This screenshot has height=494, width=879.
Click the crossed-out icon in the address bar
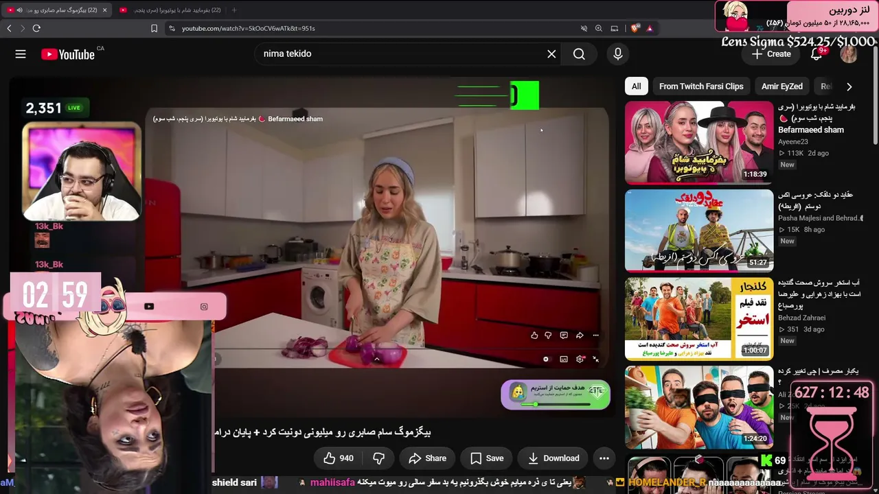584,28
